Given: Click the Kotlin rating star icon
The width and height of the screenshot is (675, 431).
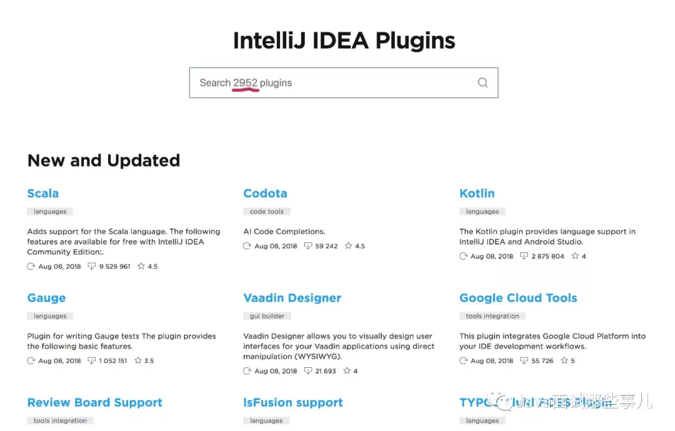Looking at the screenshot, I should pos(575,256).
